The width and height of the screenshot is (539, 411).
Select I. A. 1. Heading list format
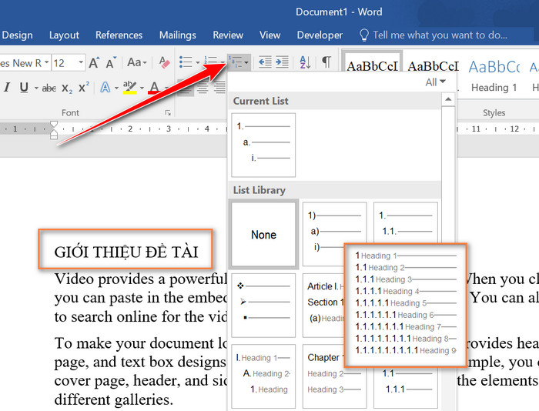point(263,376)
